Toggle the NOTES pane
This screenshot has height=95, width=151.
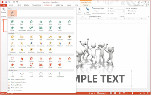92,93
